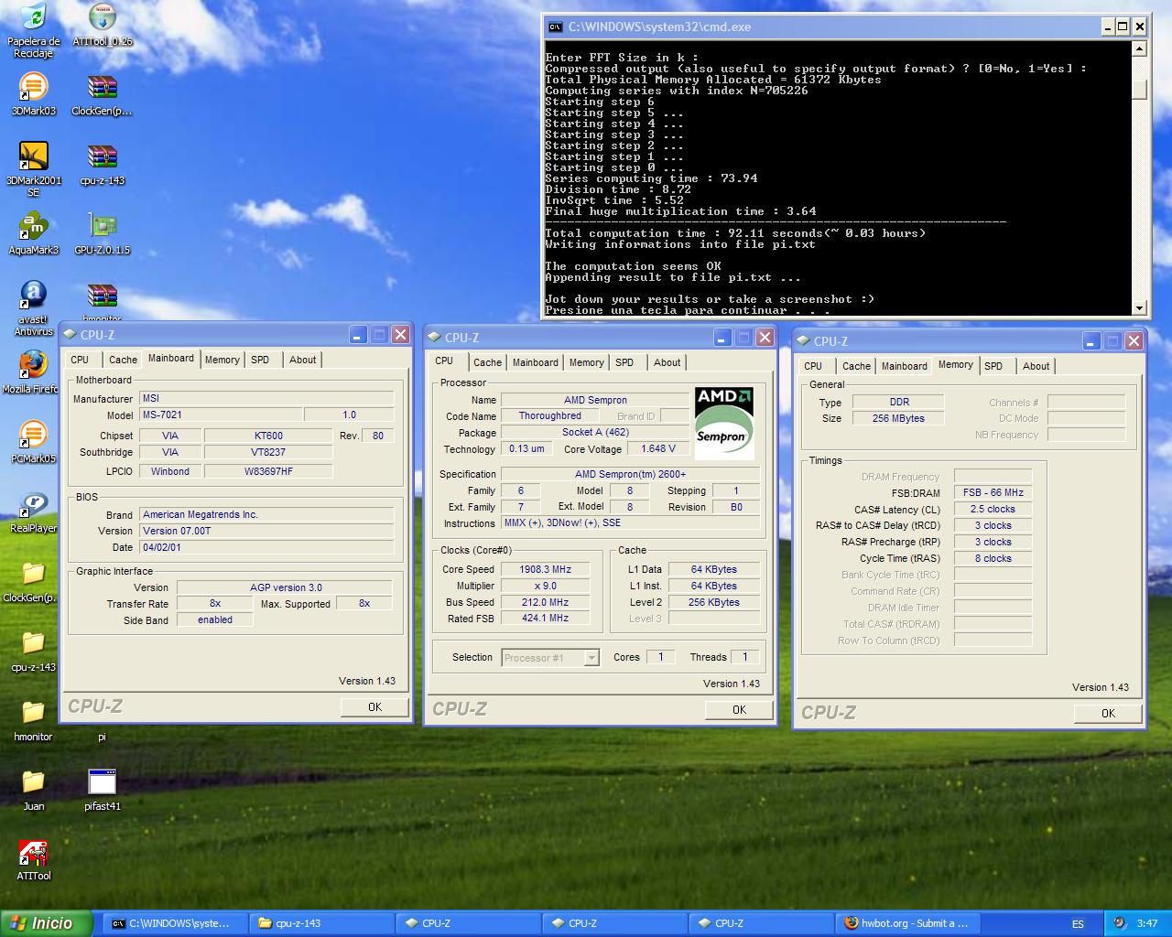Select SPD tab in mainboard CPU-Z window
The width and height of the screenshot is (1172, 937).
point(260,360)
